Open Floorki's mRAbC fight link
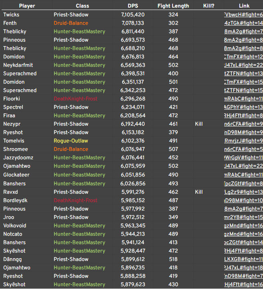The image size is (263, 289). (x=243, y=99)
